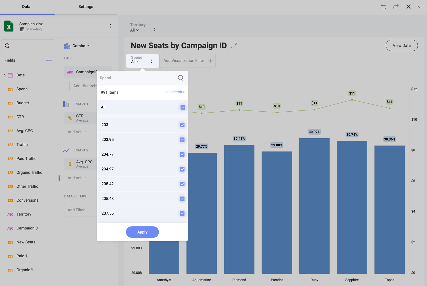Open Spend filter three-dot menu
427x286 pixels.
pos(152,61)
